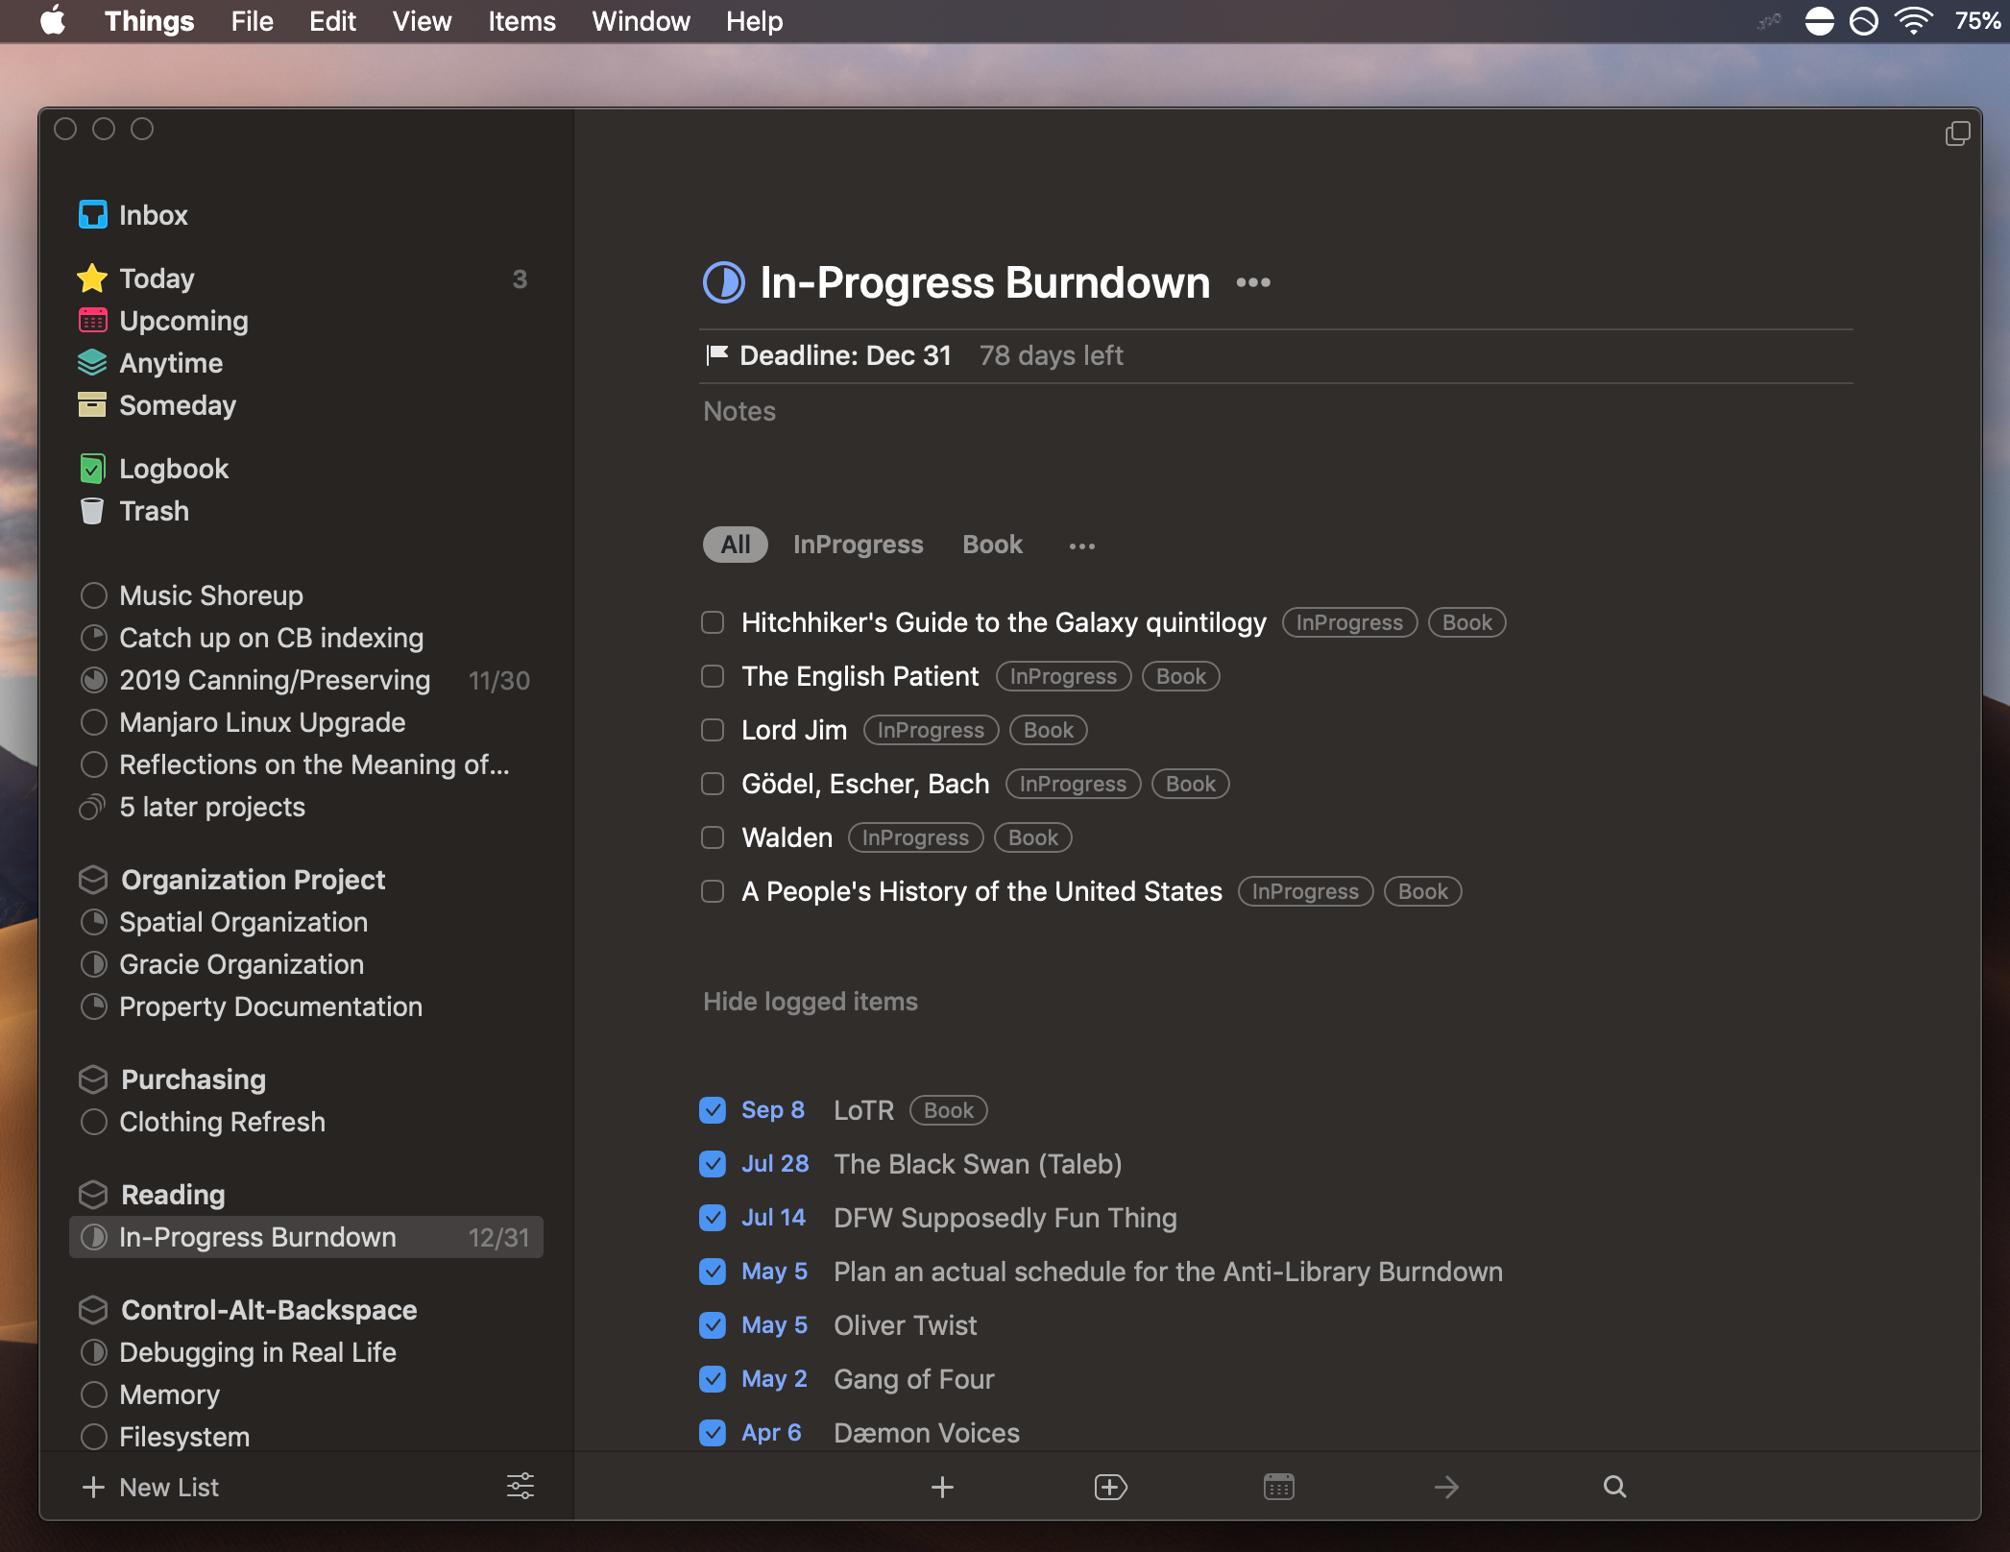Viewport: 2010px width, 1552px height.
Task: Select the Spatial Organization project
Action: tap(305, 922)
